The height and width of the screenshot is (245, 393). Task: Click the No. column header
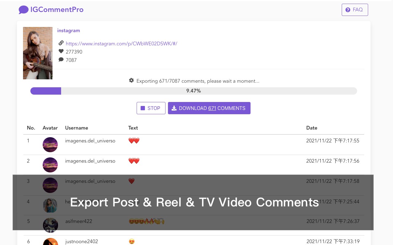tap(31, 128)
